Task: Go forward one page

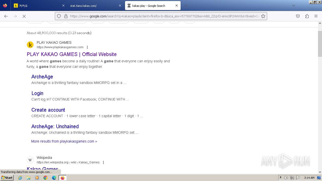Action: 15,16
